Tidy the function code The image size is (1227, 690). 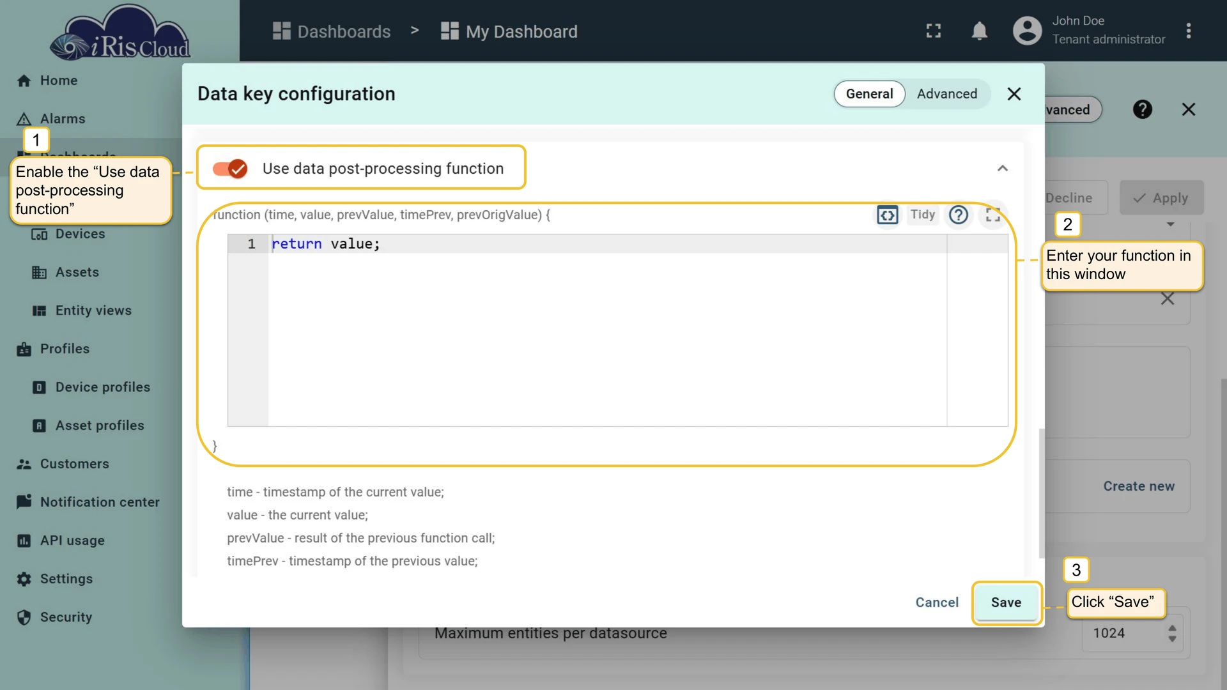coord(922,215)
